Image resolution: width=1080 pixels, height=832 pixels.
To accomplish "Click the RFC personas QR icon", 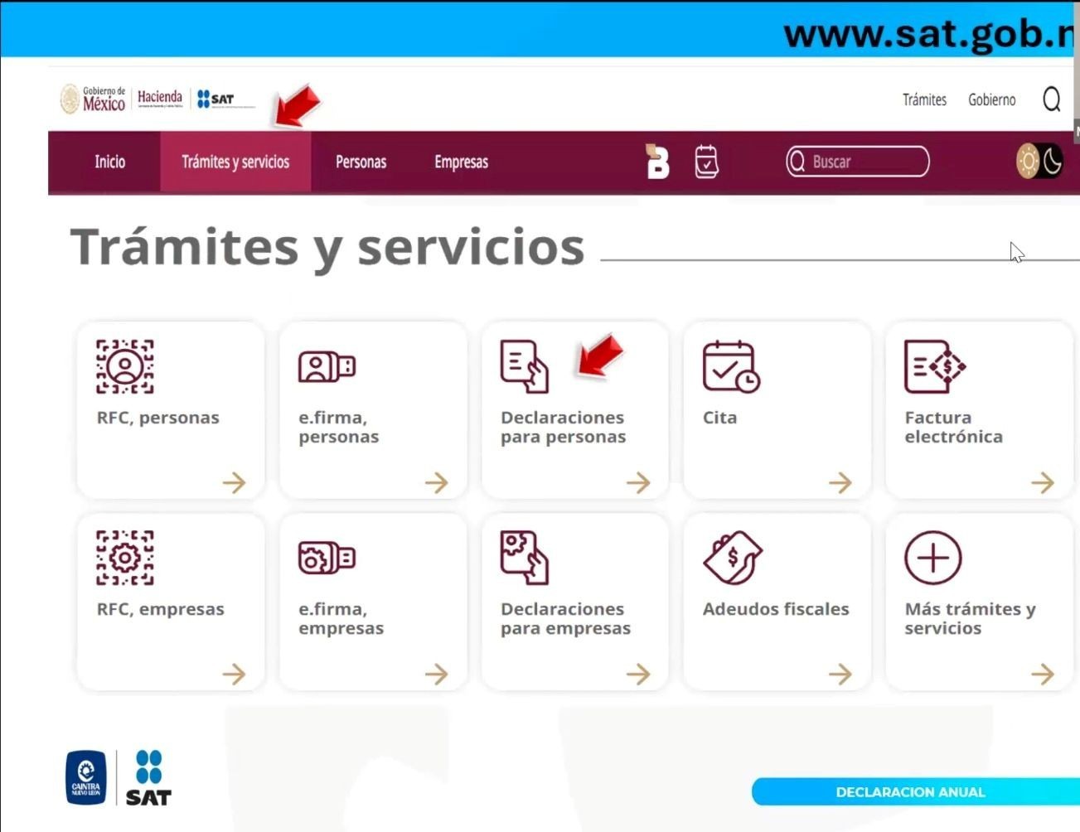I will [x=125, y=366].
